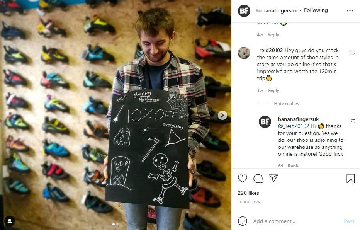This screenshot has width=360, height=230.
Task: Open @_reid20102 mention in reply
Action: 294,126
